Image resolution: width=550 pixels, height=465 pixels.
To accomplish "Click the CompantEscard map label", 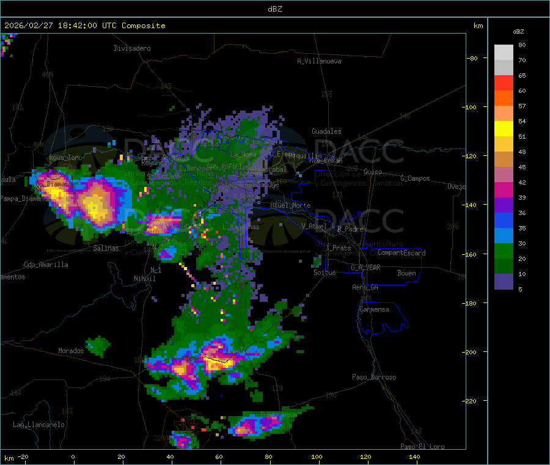I will [402, 253].
